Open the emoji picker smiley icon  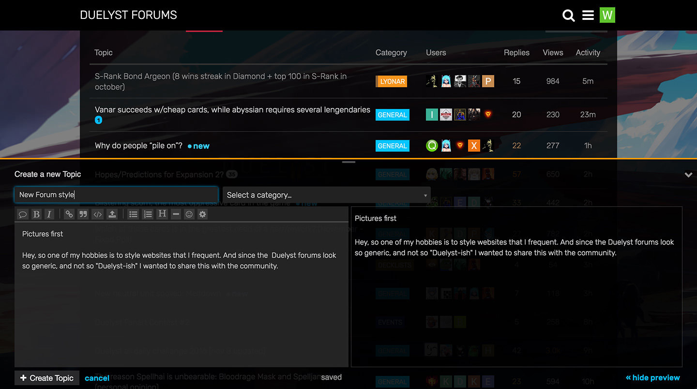coord(189,214)
